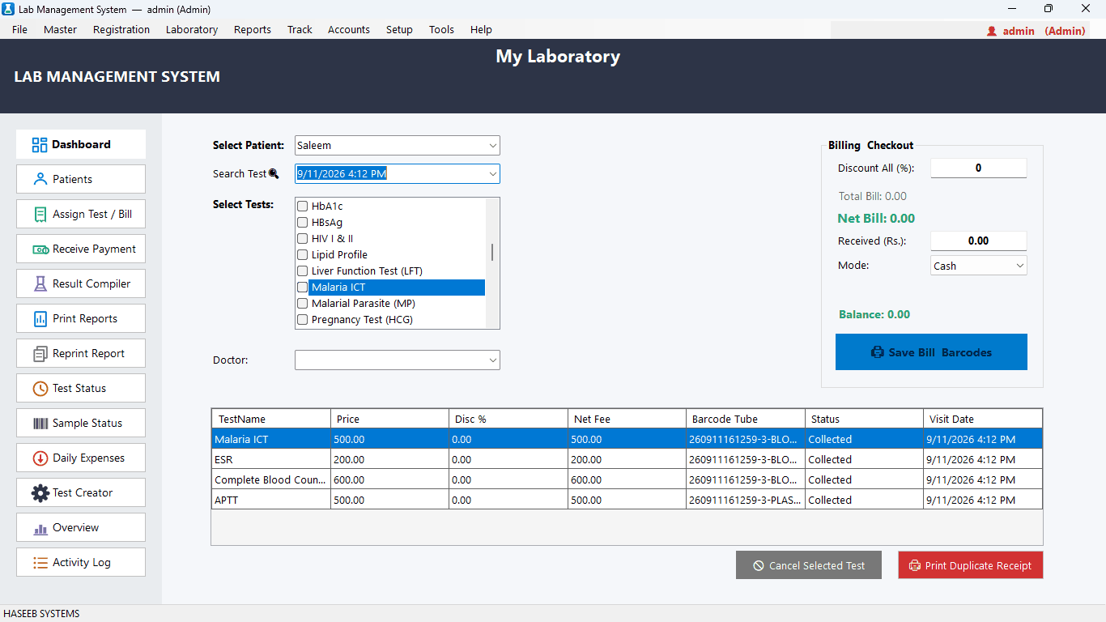Check the Pregnancy Test (HCG) checkbox
1106x622 pixels.
[x=303, y=320]
